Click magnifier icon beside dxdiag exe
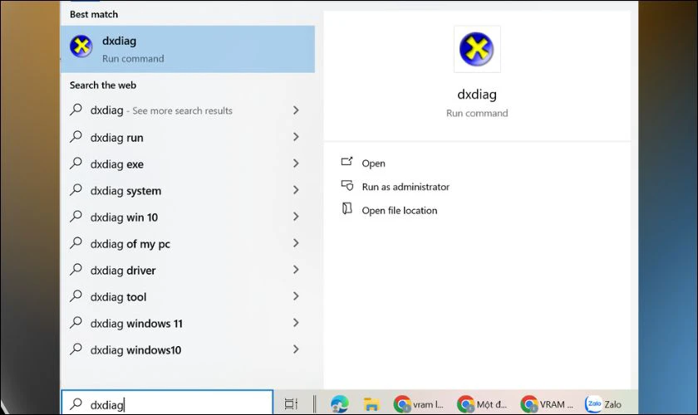Viewport: 698px width, 415px height. click(76, 163)
